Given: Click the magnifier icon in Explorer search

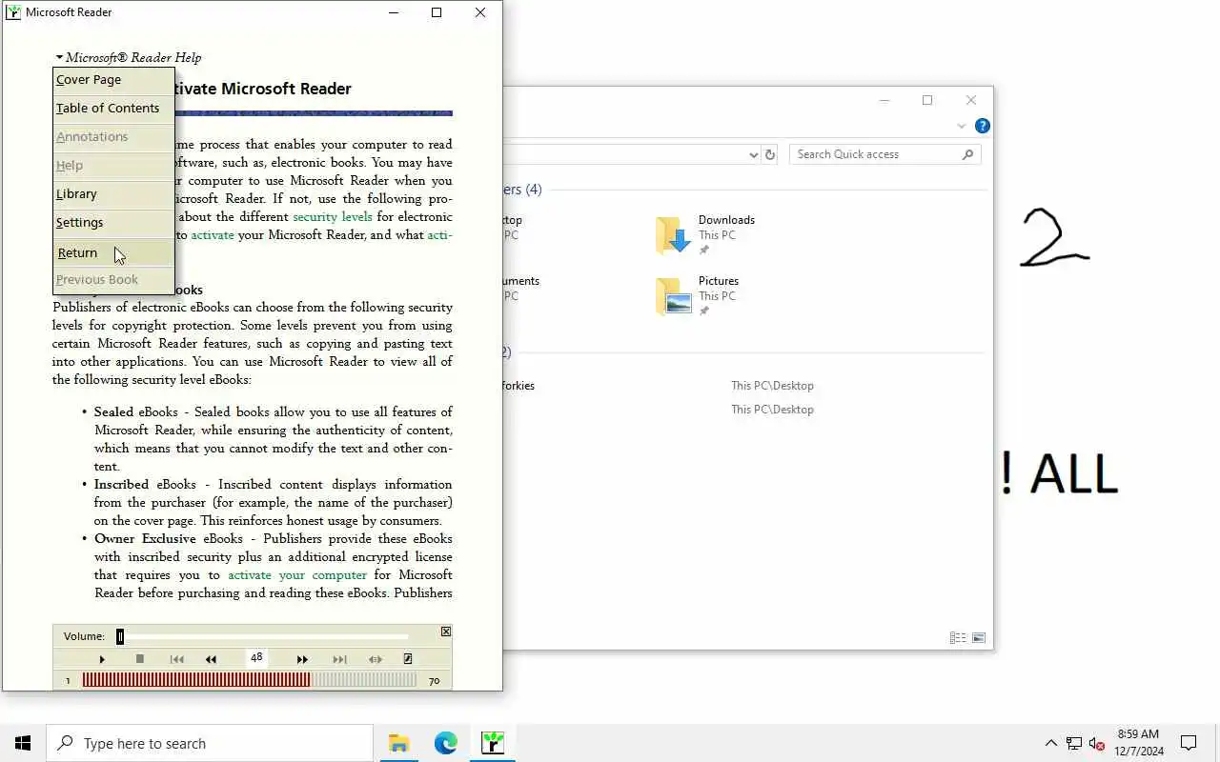Looking at the screenshot, I should click(967, 154).
